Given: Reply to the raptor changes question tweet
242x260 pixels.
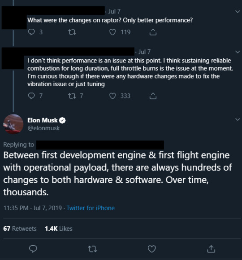Looking at the screenshot, I should [x=31, y=32].
